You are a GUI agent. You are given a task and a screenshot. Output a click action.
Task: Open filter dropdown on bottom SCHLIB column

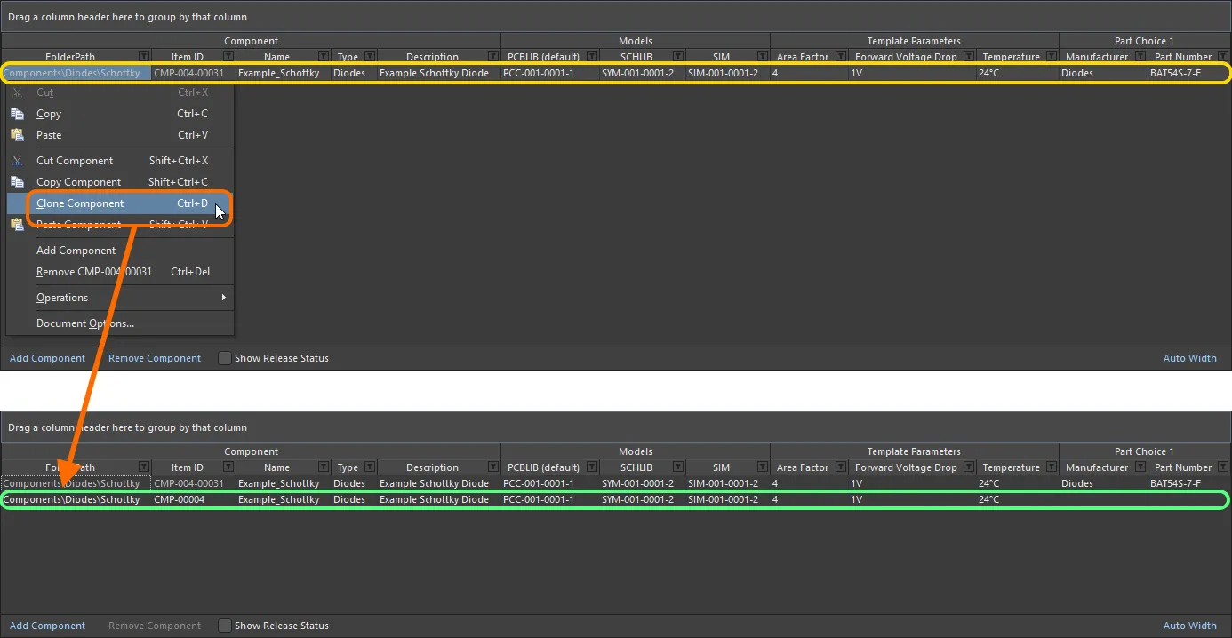tap(678, 467)
